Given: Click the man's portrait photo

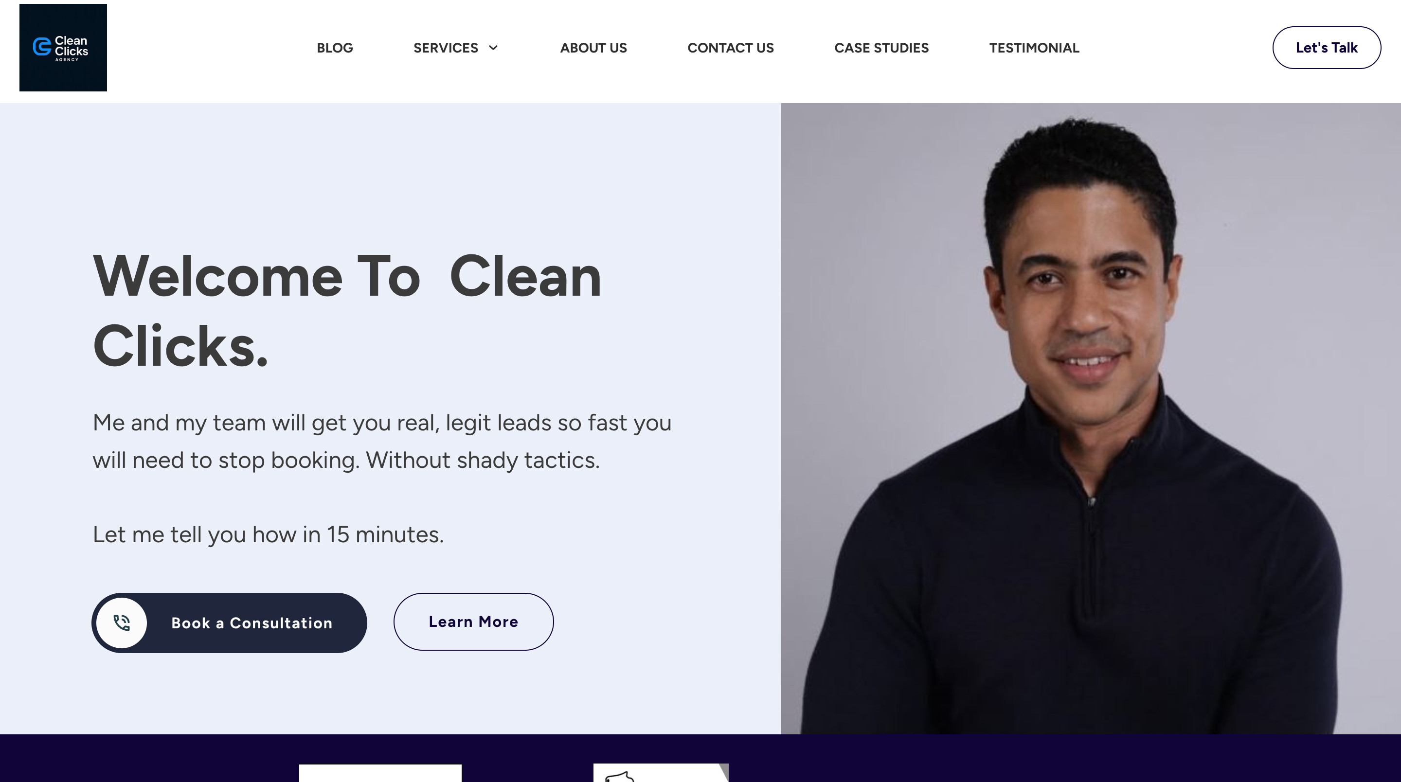Looking at the screenshot, I should coord(1091,418).
